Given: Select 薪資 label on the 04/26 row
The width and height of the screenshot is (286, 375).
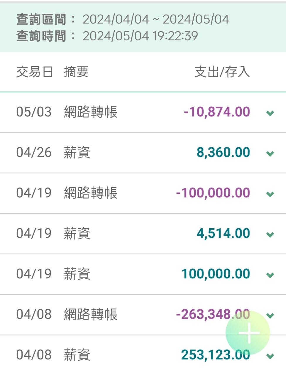Looking at the screenshot, I should tap(77, 153).
